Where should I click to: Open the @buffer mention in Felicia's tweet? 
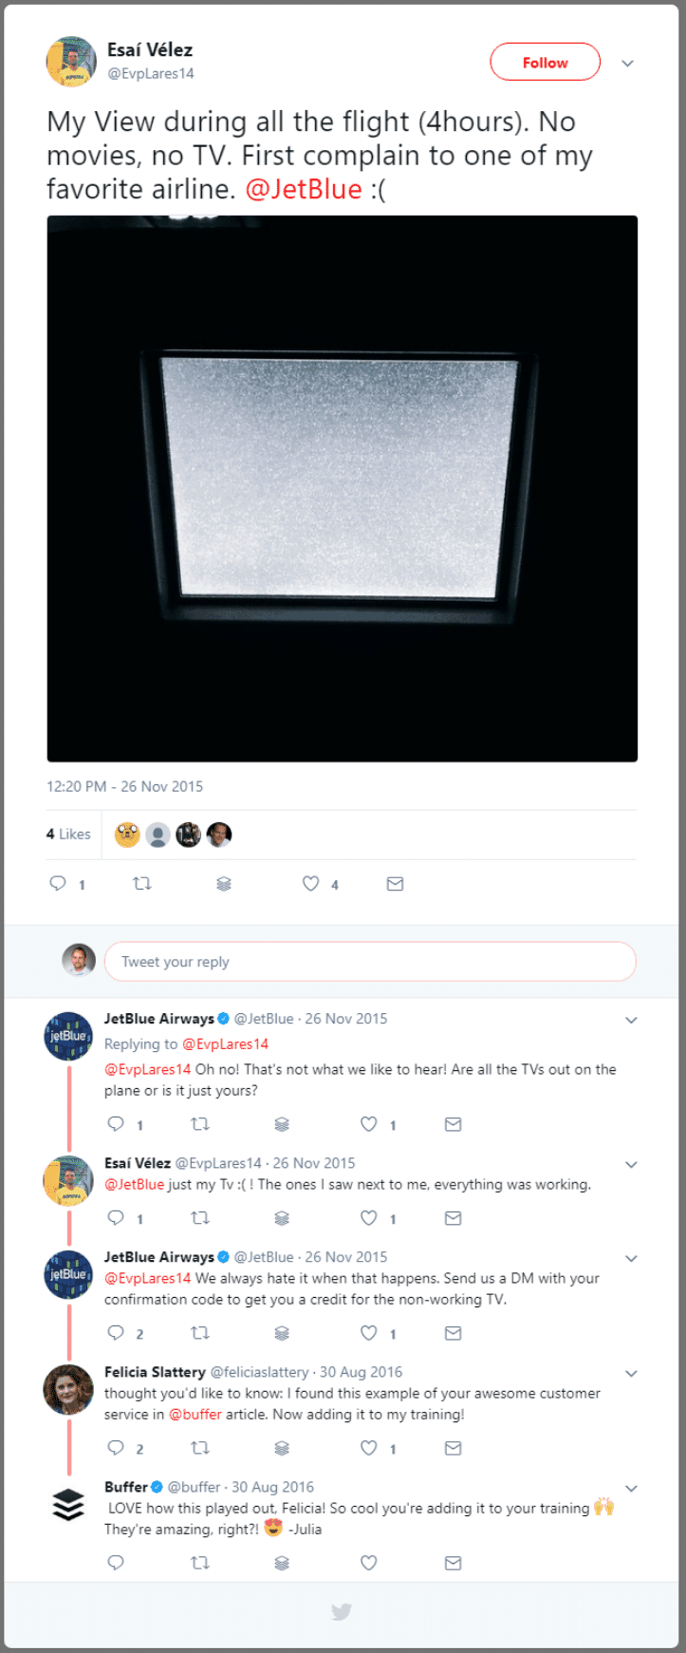click(195, 1415)
